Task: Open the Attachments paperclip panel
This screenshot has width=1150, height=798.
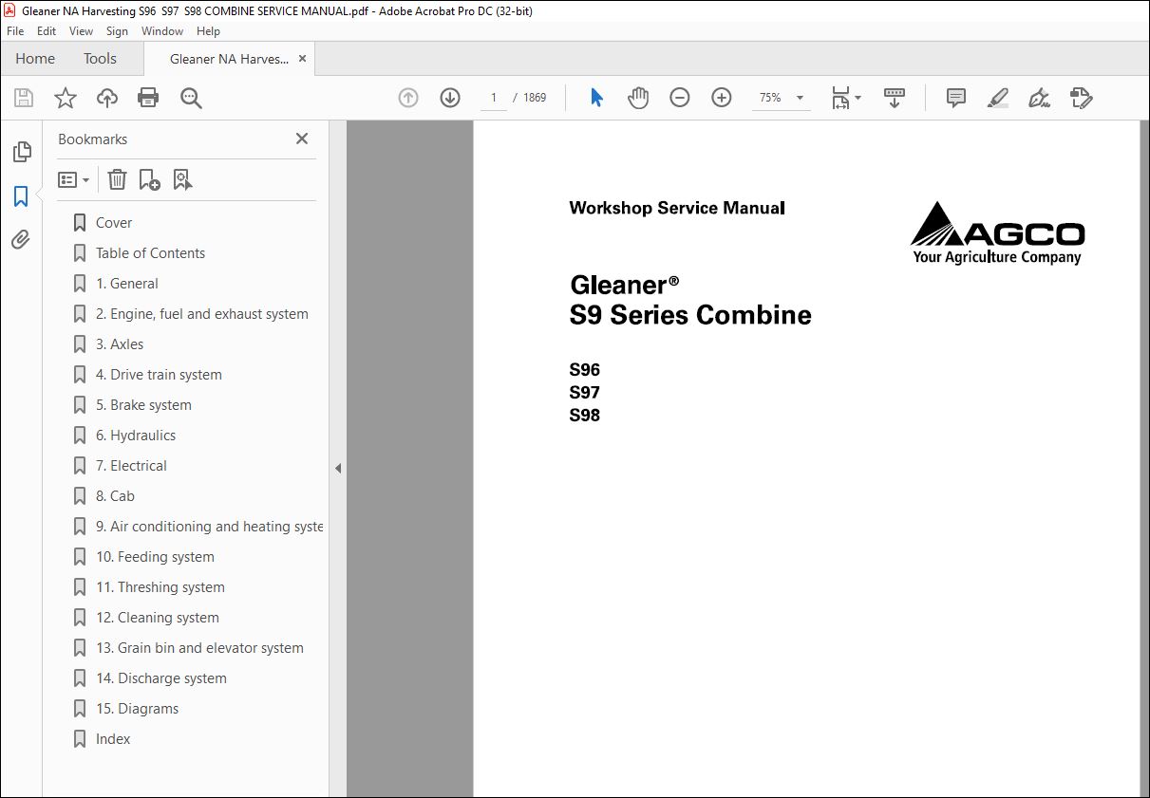Action: click(21, 240)
